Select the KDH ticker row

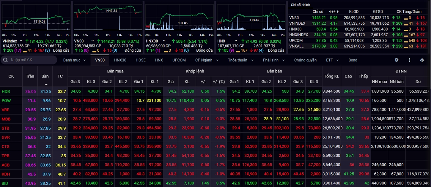215,174
